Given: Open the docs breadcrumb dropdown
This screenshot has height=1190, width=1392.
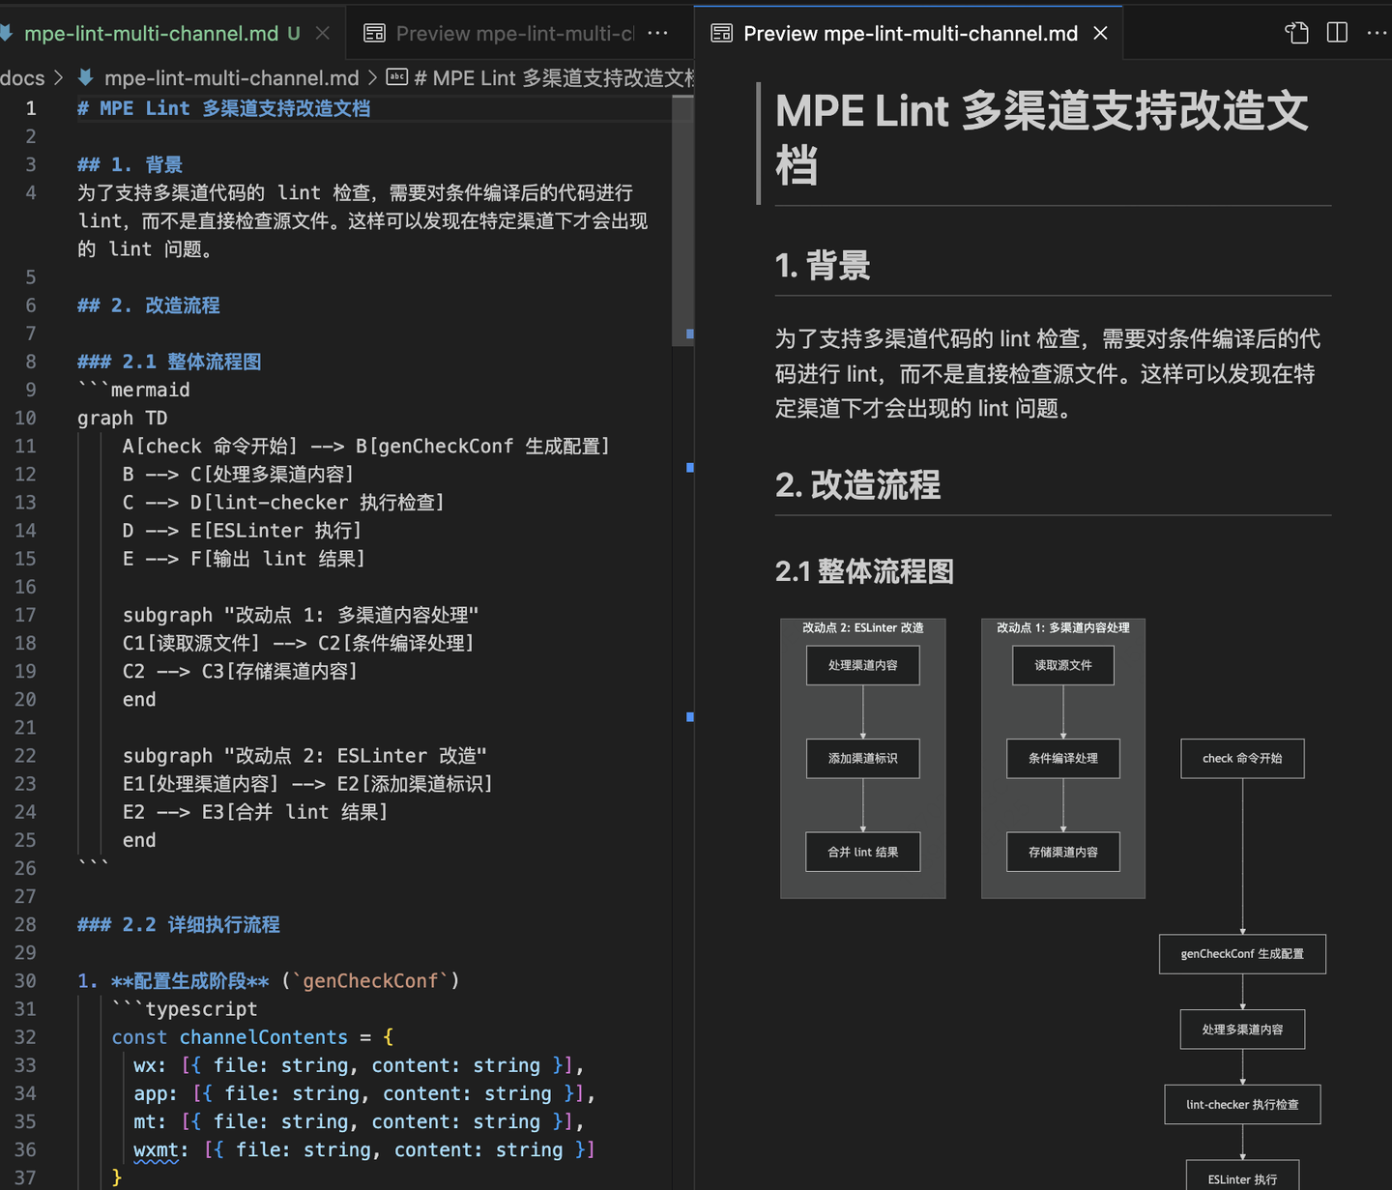Looking at the screenshot, I should [23, 77].
